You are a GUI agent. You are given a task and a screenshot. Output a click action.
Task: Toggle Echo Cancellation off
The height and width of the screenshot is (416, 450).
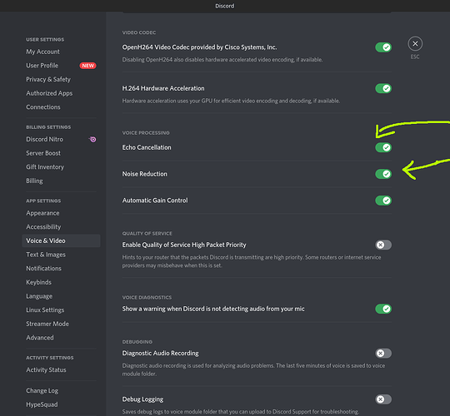click(383, 147)
